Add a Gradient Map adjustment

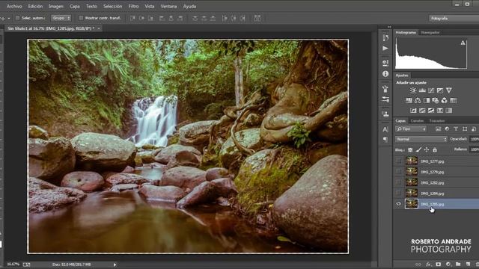449,111
